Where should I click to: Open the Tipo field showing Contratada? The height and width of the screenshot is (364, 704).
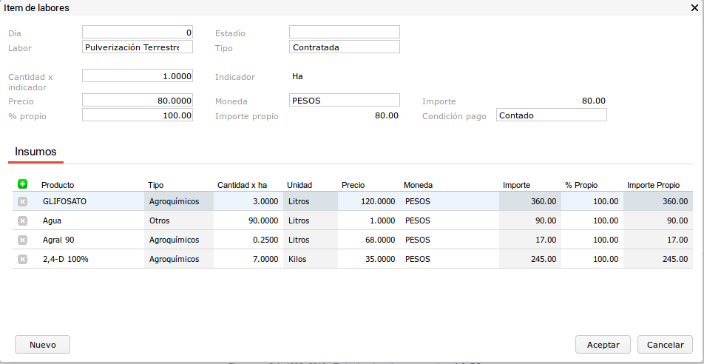(x=344, y=47)
